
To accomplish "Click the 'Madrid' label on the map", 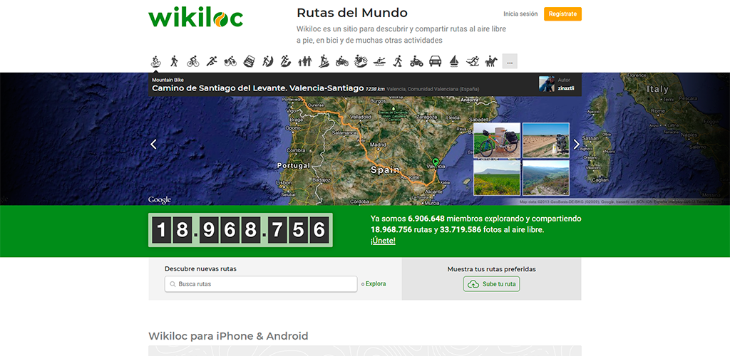I will 378,145.
